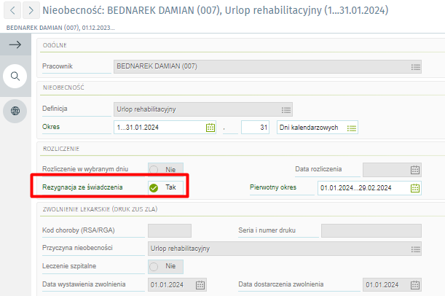The image size is (445, 296).
Task: Open calendar picker for Okres field
Action: (x=210, y=128)
